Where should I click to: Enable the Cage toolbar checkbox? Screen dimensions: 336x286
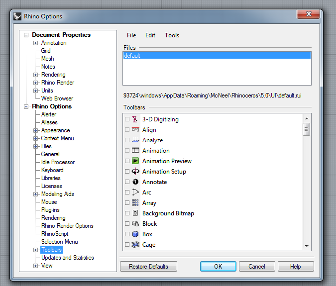(x=127, y=245)
